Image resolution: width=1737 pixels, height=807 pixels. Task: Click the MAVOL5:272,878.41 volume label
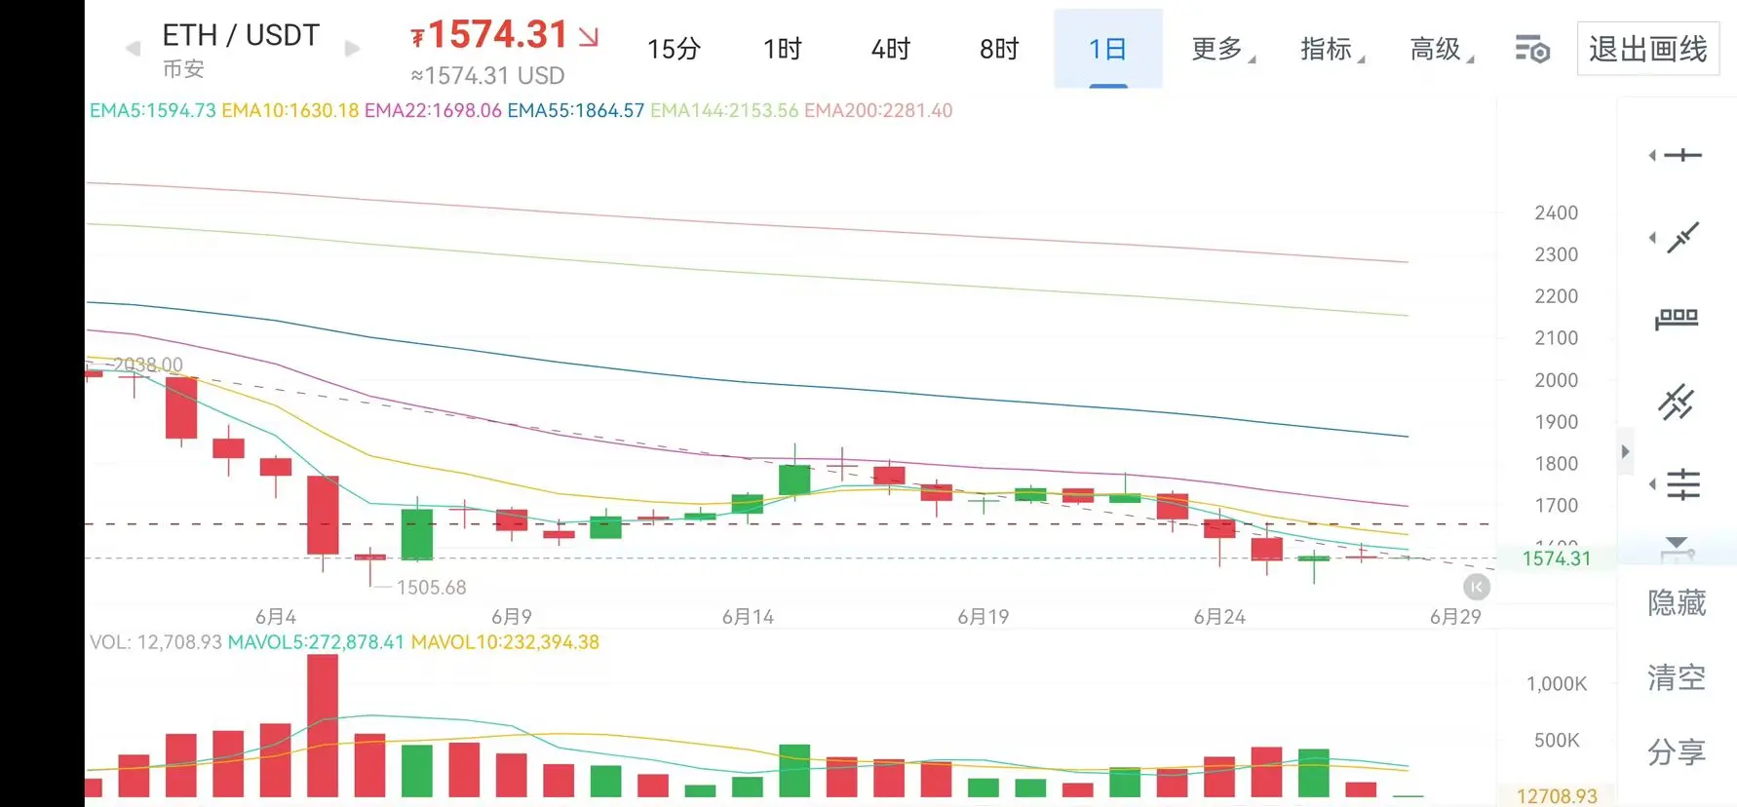pyautogui.click(x=316, y=642)
